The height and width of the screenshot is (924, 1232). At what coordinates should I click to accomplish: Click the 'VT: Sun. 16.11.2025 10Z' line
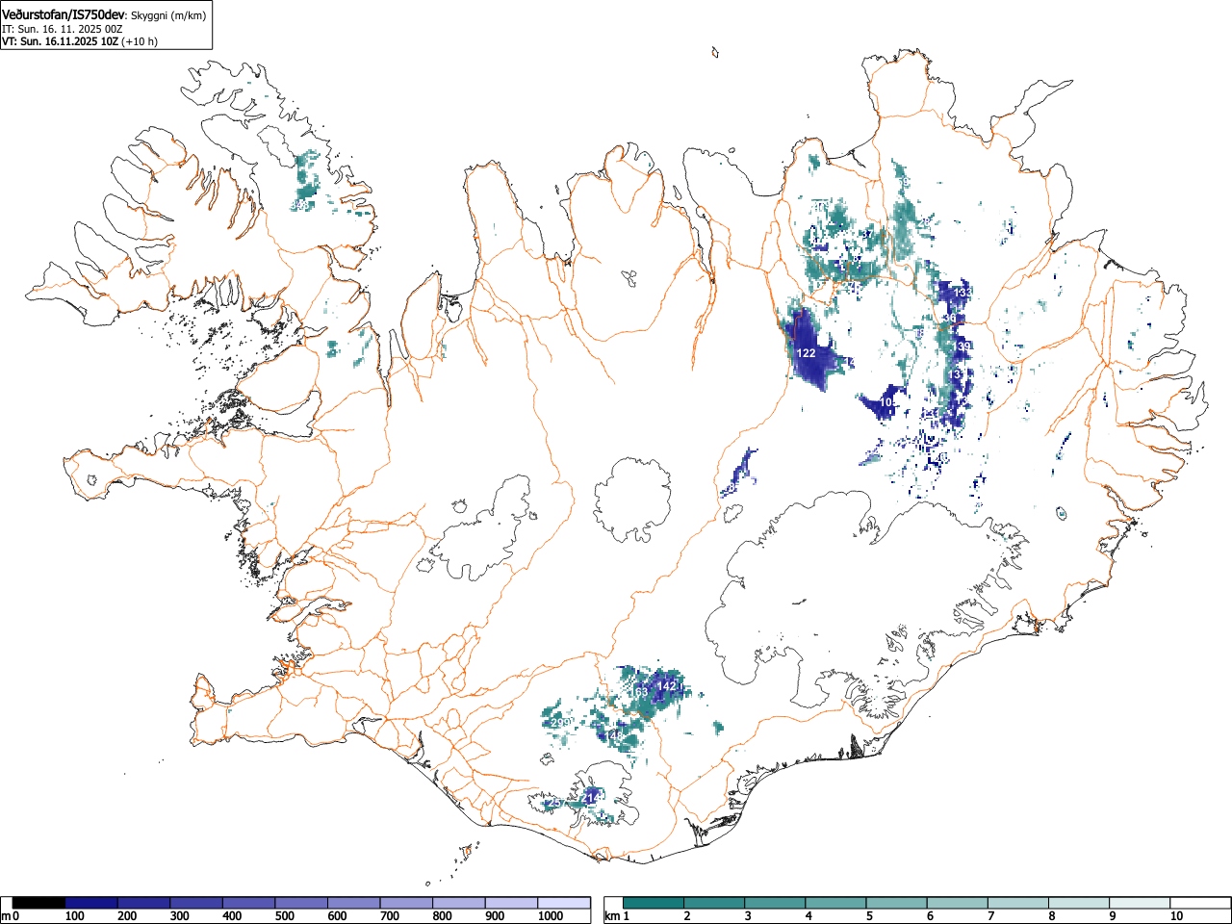coord(60,41)
